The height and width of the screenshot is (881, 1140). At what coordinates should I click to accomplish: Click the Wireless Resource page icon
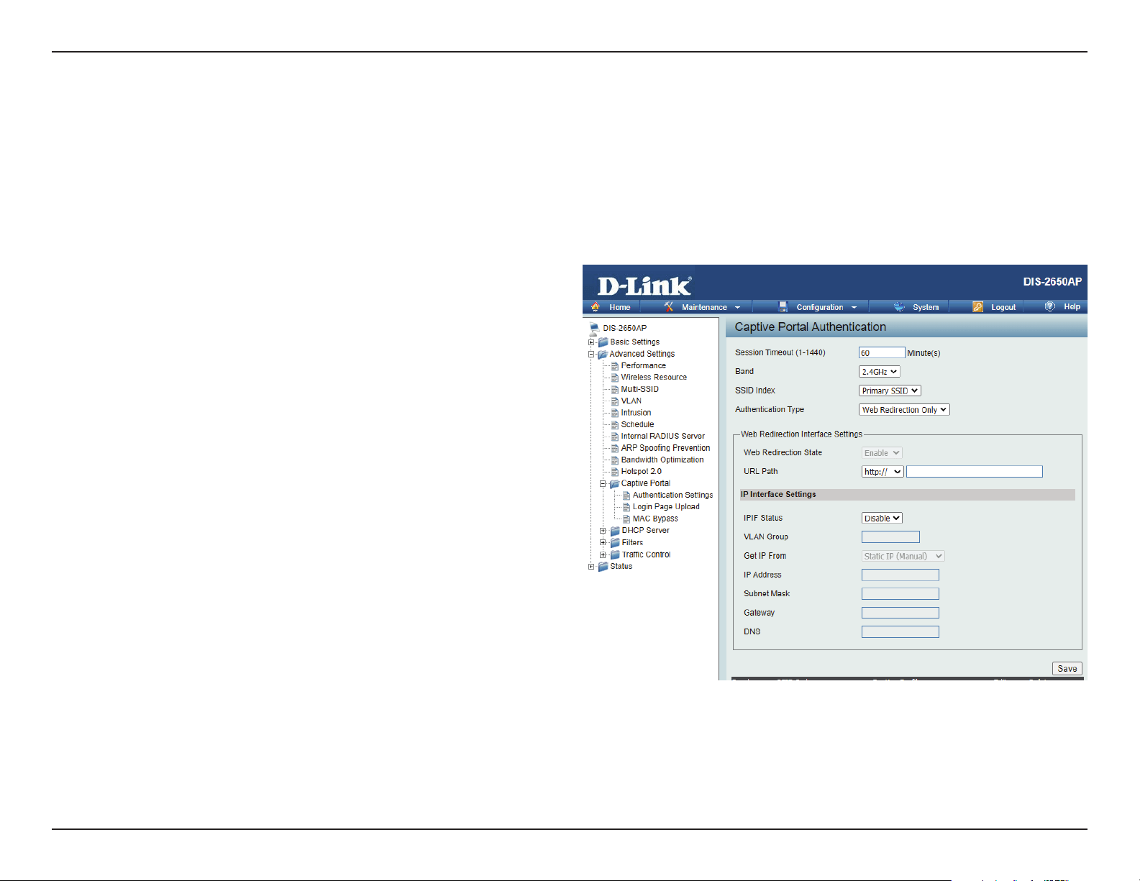pyautogui.click(x=615, y=378)
